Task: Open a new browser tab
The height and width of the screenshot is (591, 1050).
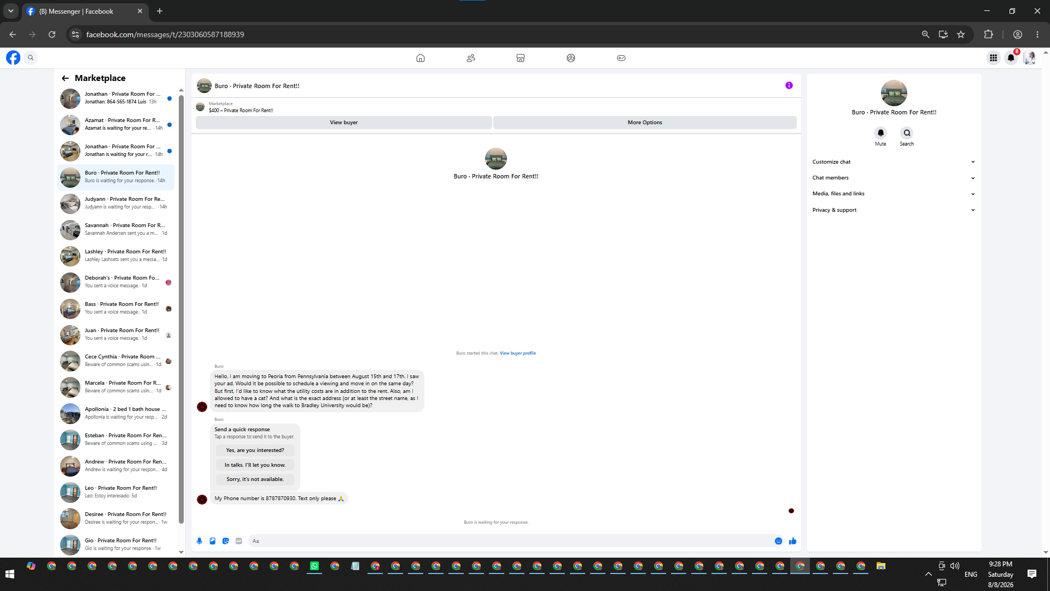Action: point(160,11)
